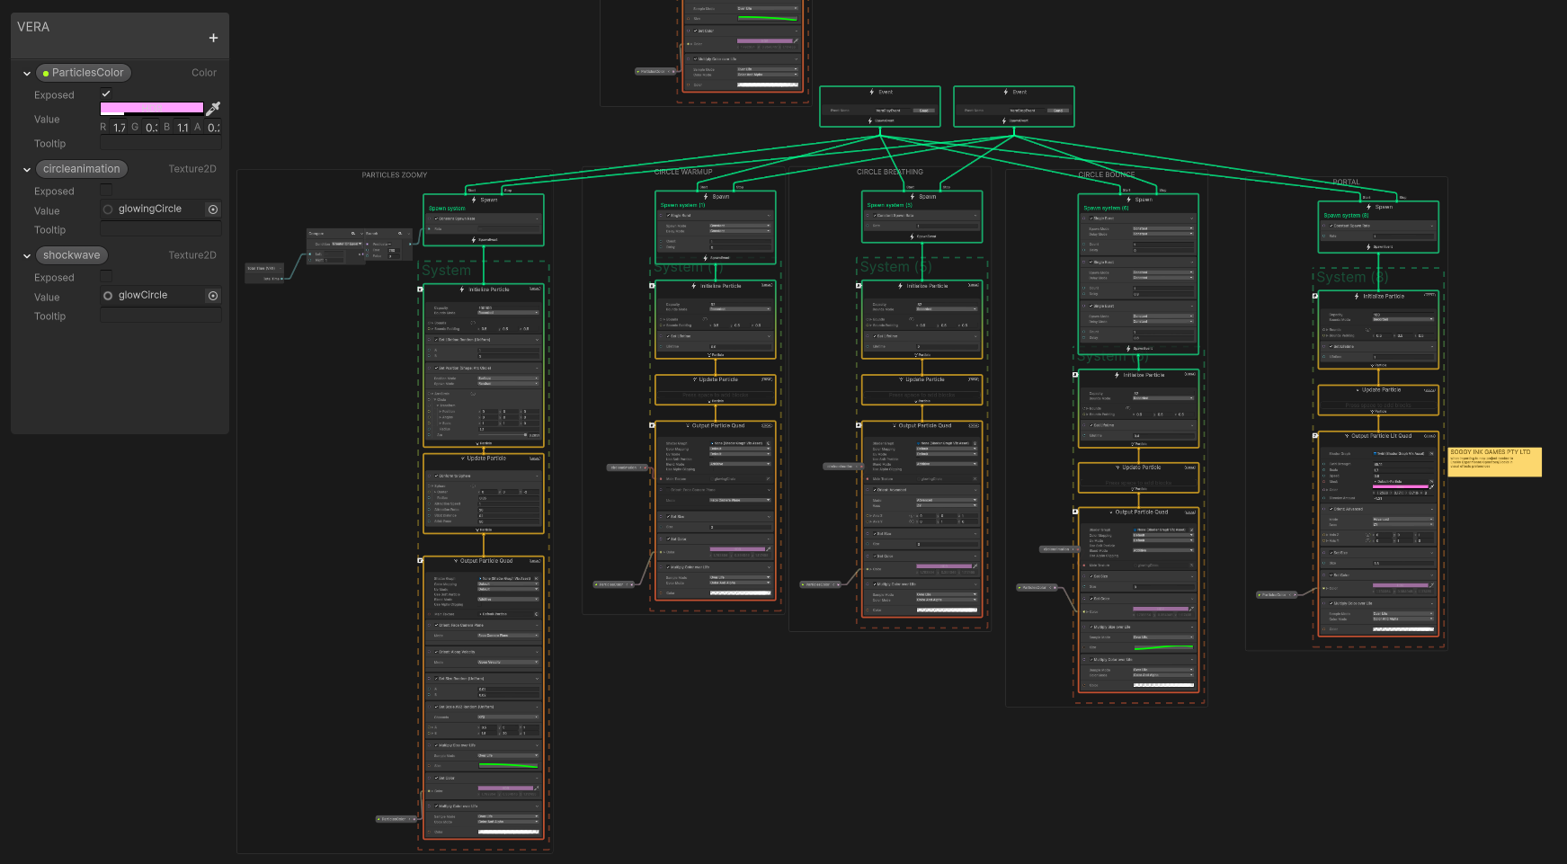Collapse the shockwave parameter chevron

point(25,254)
